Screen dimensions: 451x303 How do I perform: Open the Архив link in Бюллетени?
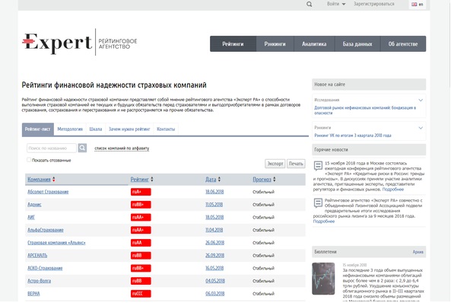coord(418,252)
